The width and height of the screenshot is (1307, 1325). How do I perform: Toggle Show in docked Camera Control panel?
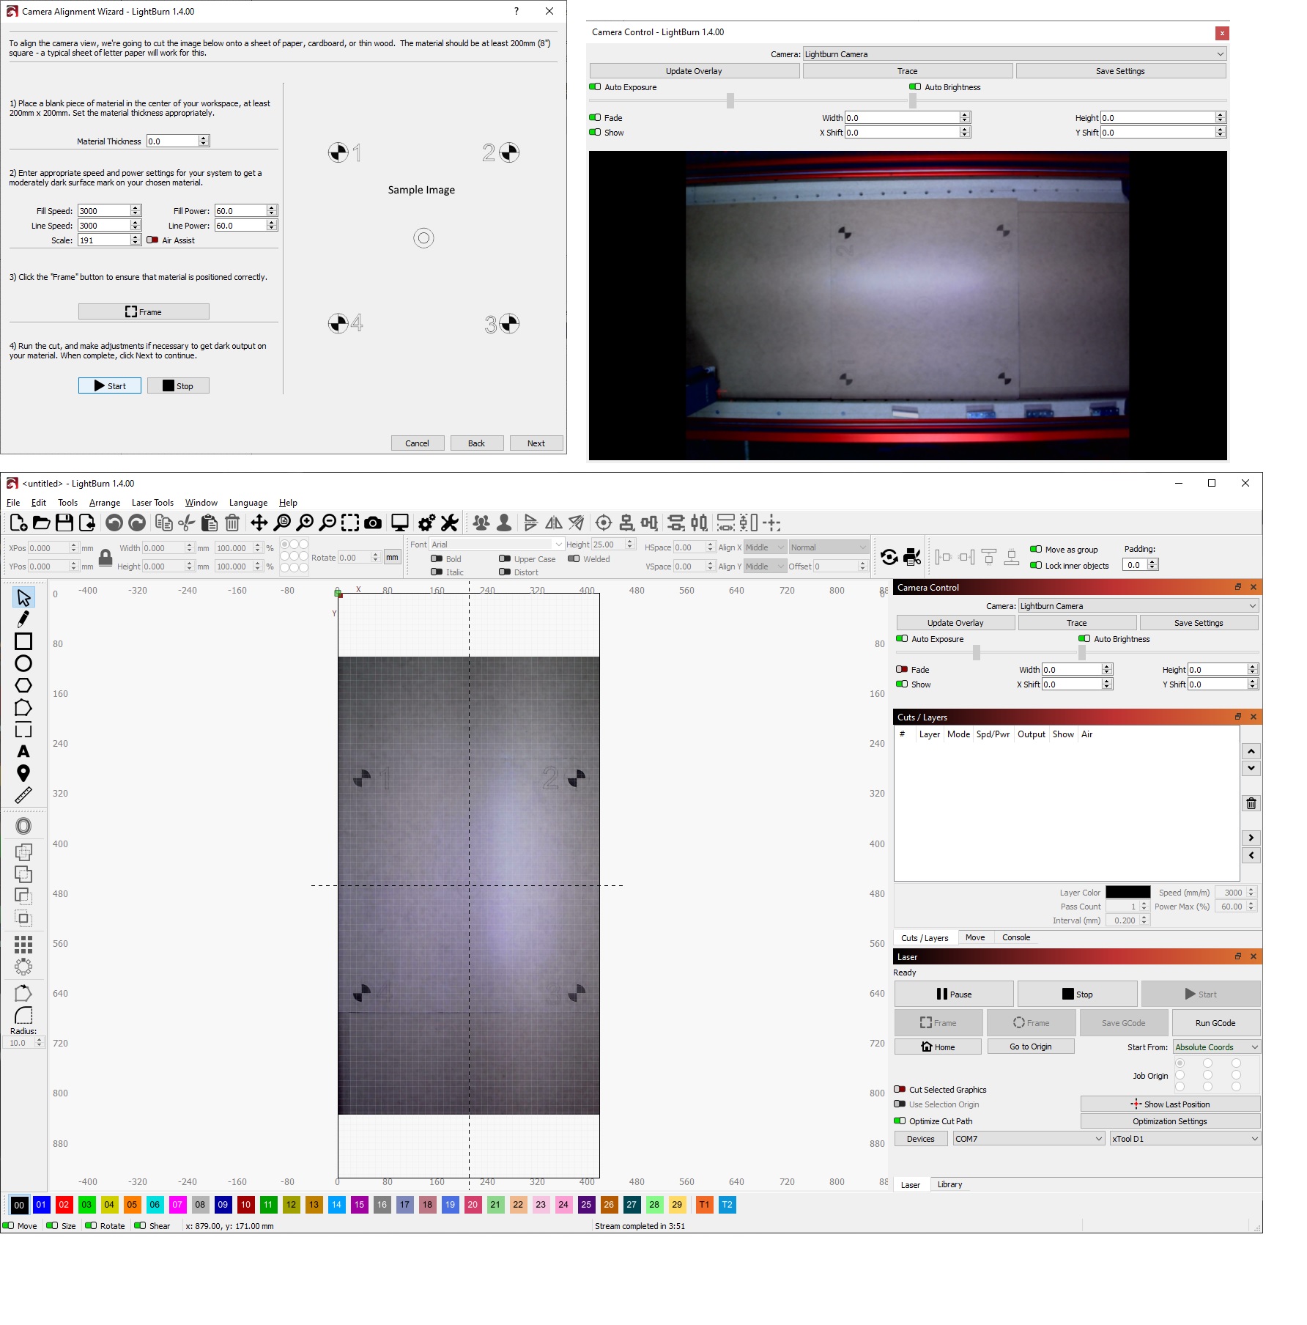click(902, 684)
